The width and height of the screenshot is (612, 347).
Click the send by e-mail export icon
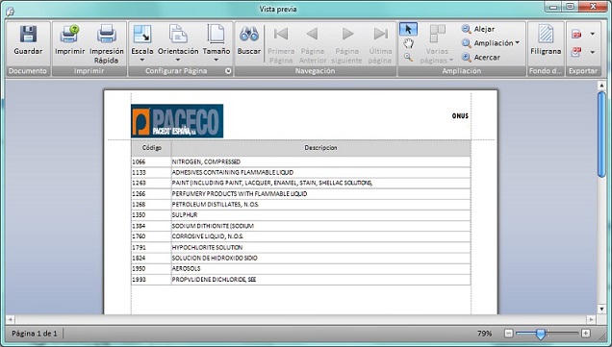pos(576,52)
